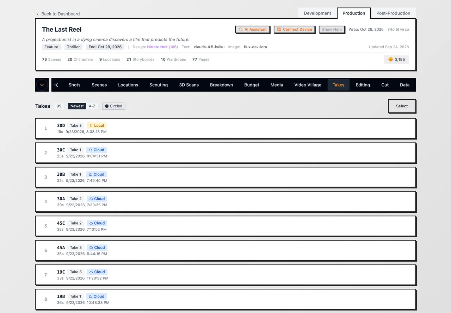Select the Production tab

tap(354, 13)
